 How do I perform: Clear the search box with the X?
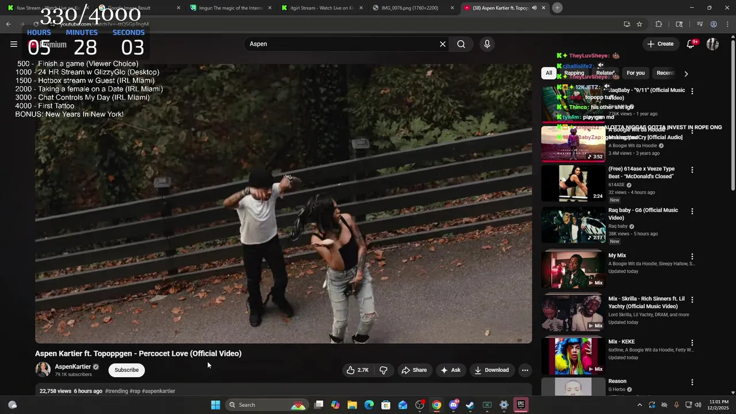(443, 44)
